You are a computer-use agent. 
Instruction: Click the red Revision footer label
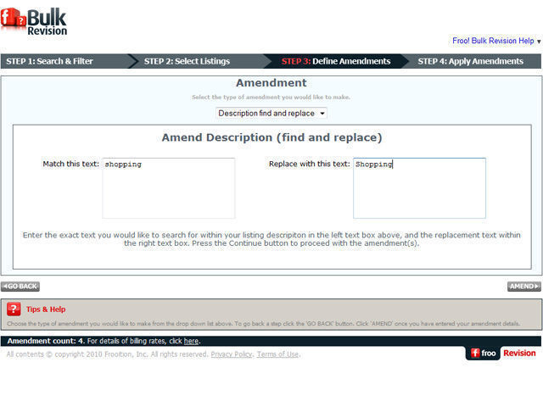click(x=519, y=353)
